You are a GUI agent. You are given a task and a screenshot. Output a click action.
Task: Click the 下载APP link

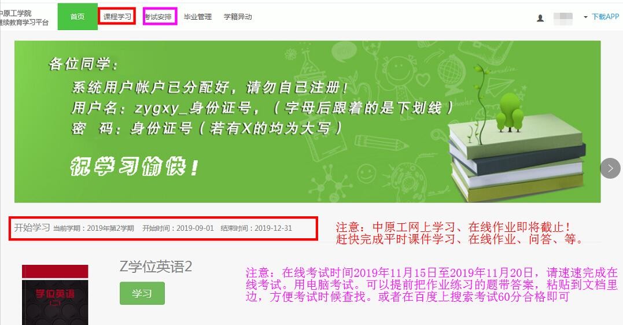(x=606, y=17)
